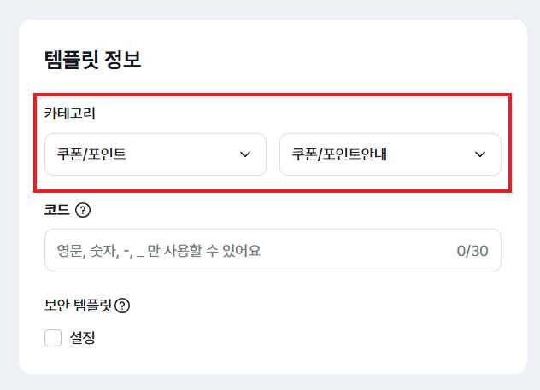540x390 pixels.
Task: Click the gap between the two category dropdowns
Action: click(273, 154)
